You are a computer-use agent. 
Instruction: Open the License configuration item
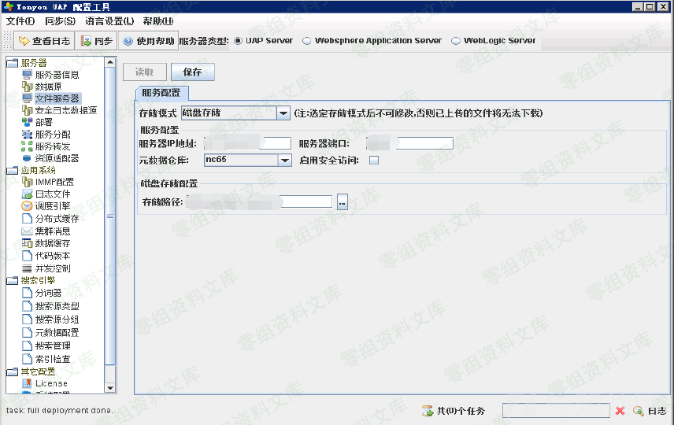click(x=51, y=383)
